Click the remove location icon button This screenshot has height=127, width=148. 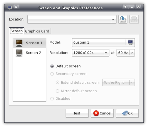(x=134, y=19)
